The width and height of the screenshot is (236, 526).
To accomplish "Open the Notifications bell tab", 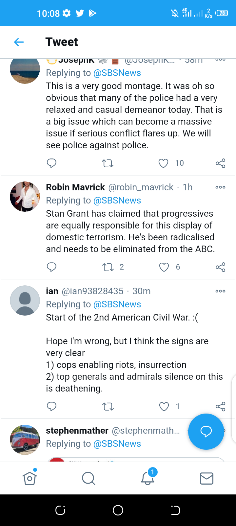I will click(147, 478).
